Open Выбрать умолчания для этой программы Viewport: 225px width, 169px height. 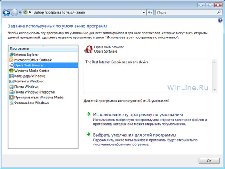[135, 135]
